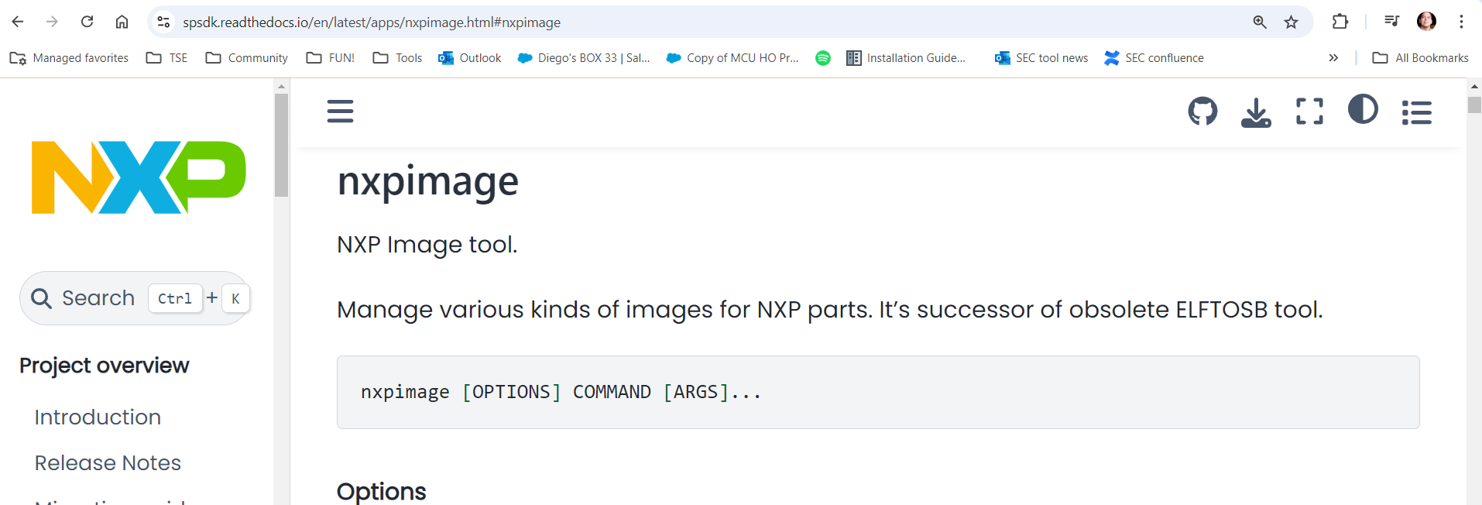1482x505 pixels.
Task: Toggle the light/dark theme icon
Action: (x=1363, y=109)
